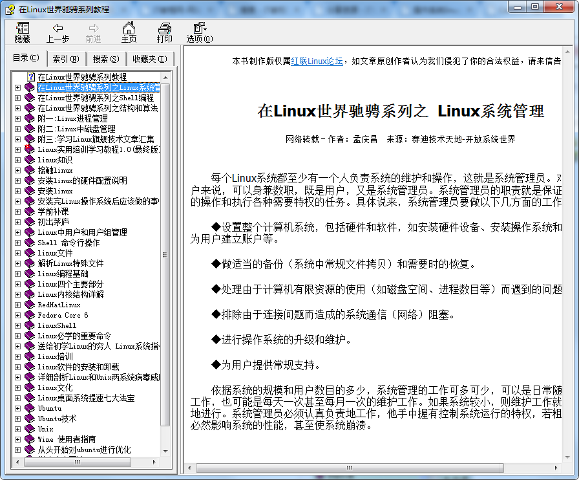Expand the 附二：Linux中磁盘管理 node

[17, 129]
